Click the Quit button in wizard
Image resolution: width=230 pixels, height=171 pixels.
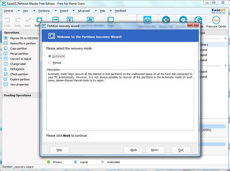tap(181, 150)
